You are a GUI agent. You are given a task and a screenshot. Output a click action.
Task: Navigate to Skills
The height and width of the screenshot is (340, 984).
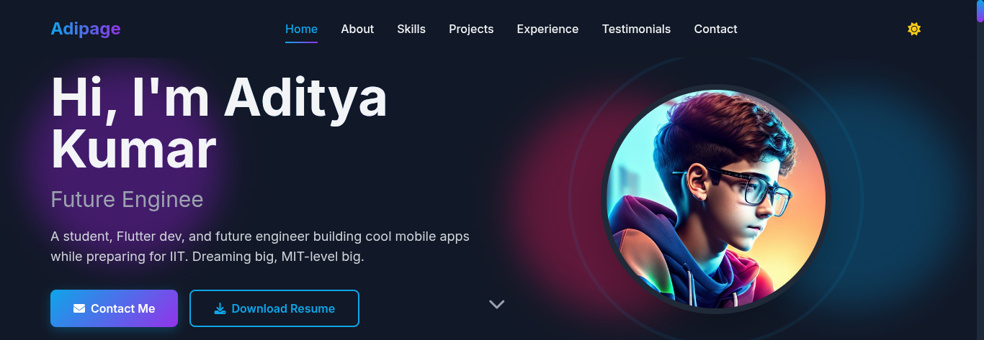411,29
